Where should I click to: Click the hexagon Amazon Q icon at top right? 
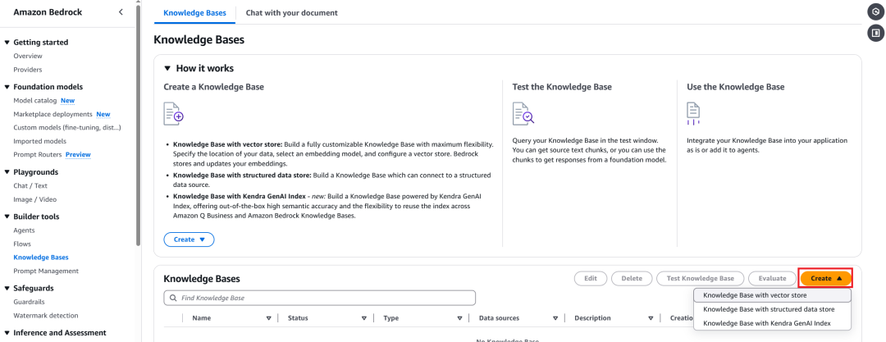pyautogui.click(x=875, y=12)
